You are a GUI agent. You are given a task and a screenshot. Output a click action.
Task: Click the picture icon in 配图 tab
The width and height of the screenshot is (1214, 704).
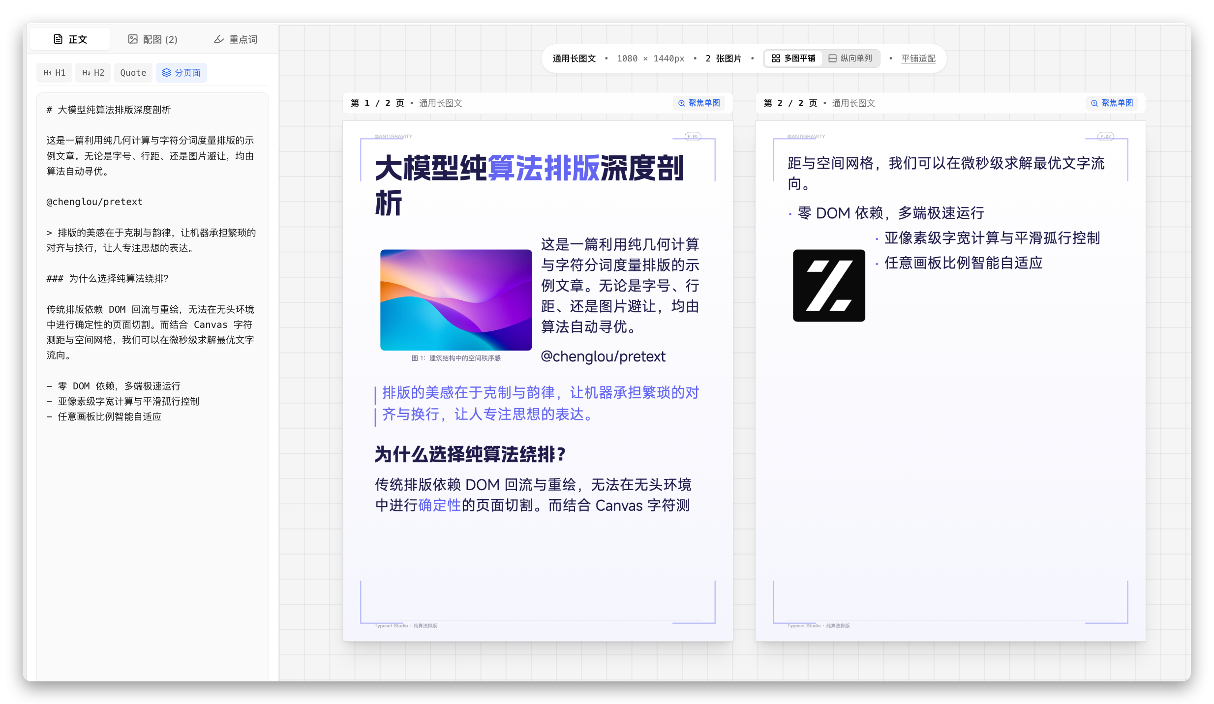pyautogui.click(x=133, y=39)
